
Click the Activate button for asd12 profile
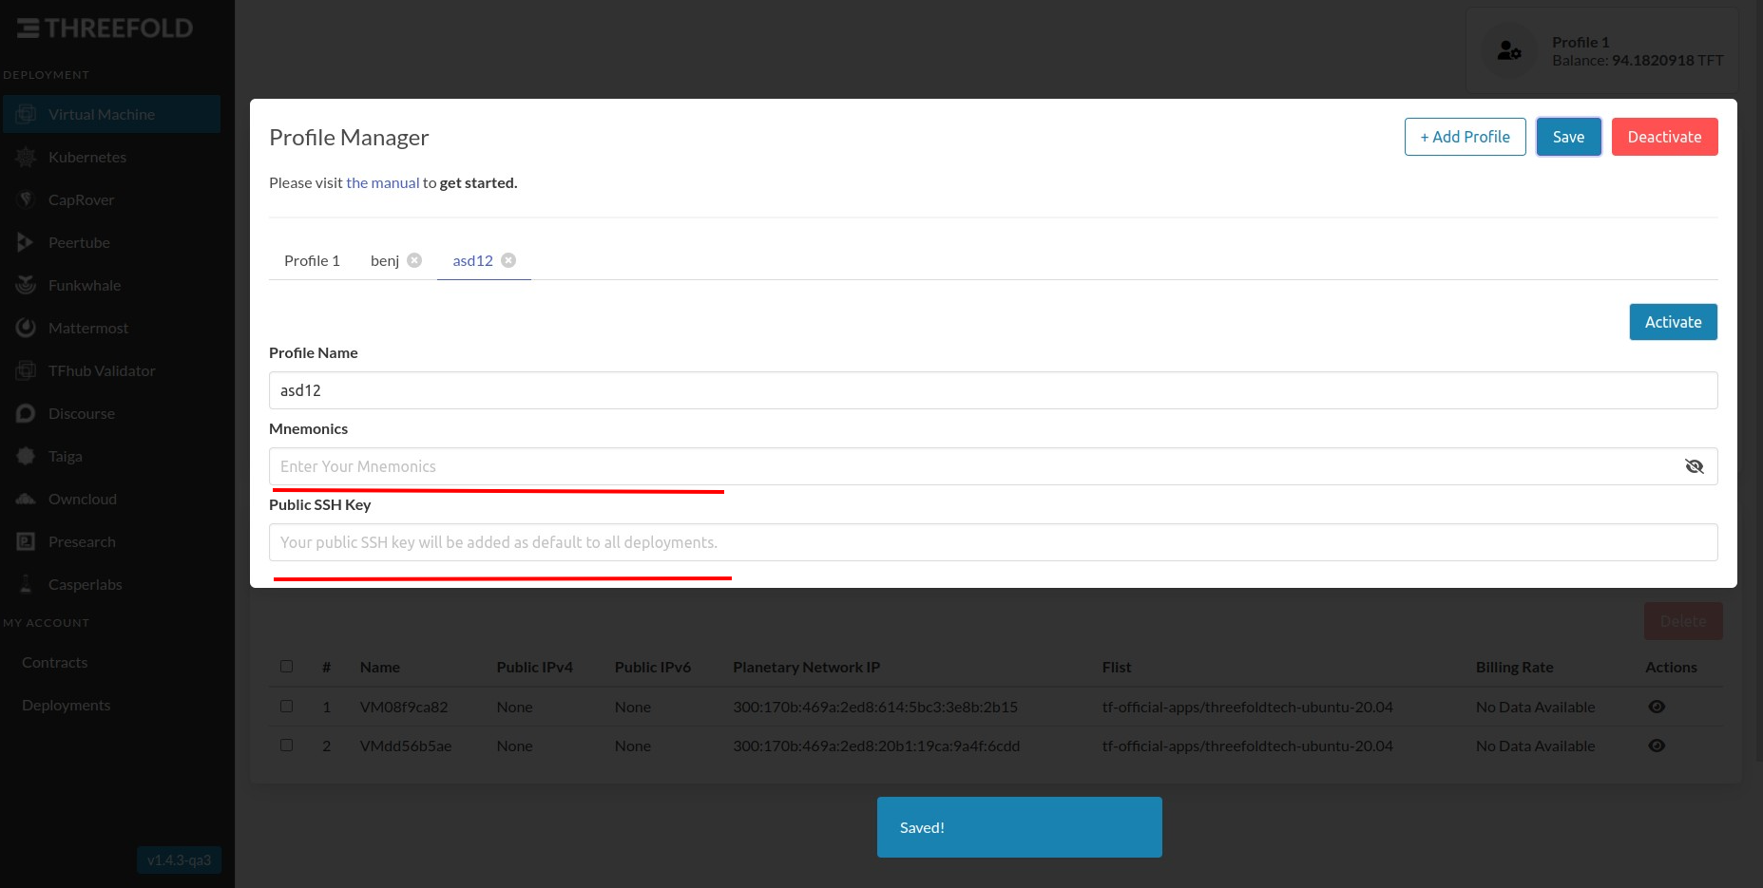click(1673, 322)
